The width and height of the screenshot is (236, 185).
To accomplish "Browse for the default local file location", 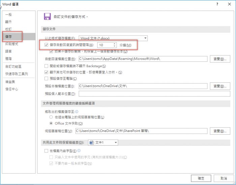I will click(220, 86).
